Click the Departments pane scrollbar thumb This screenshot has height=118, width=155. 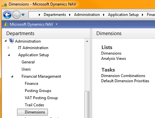pos(87,105)
